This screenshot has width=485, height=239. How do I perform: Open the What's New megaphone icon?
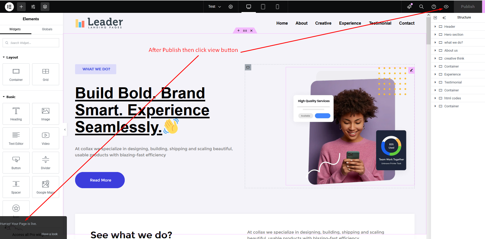coord(409,7)
